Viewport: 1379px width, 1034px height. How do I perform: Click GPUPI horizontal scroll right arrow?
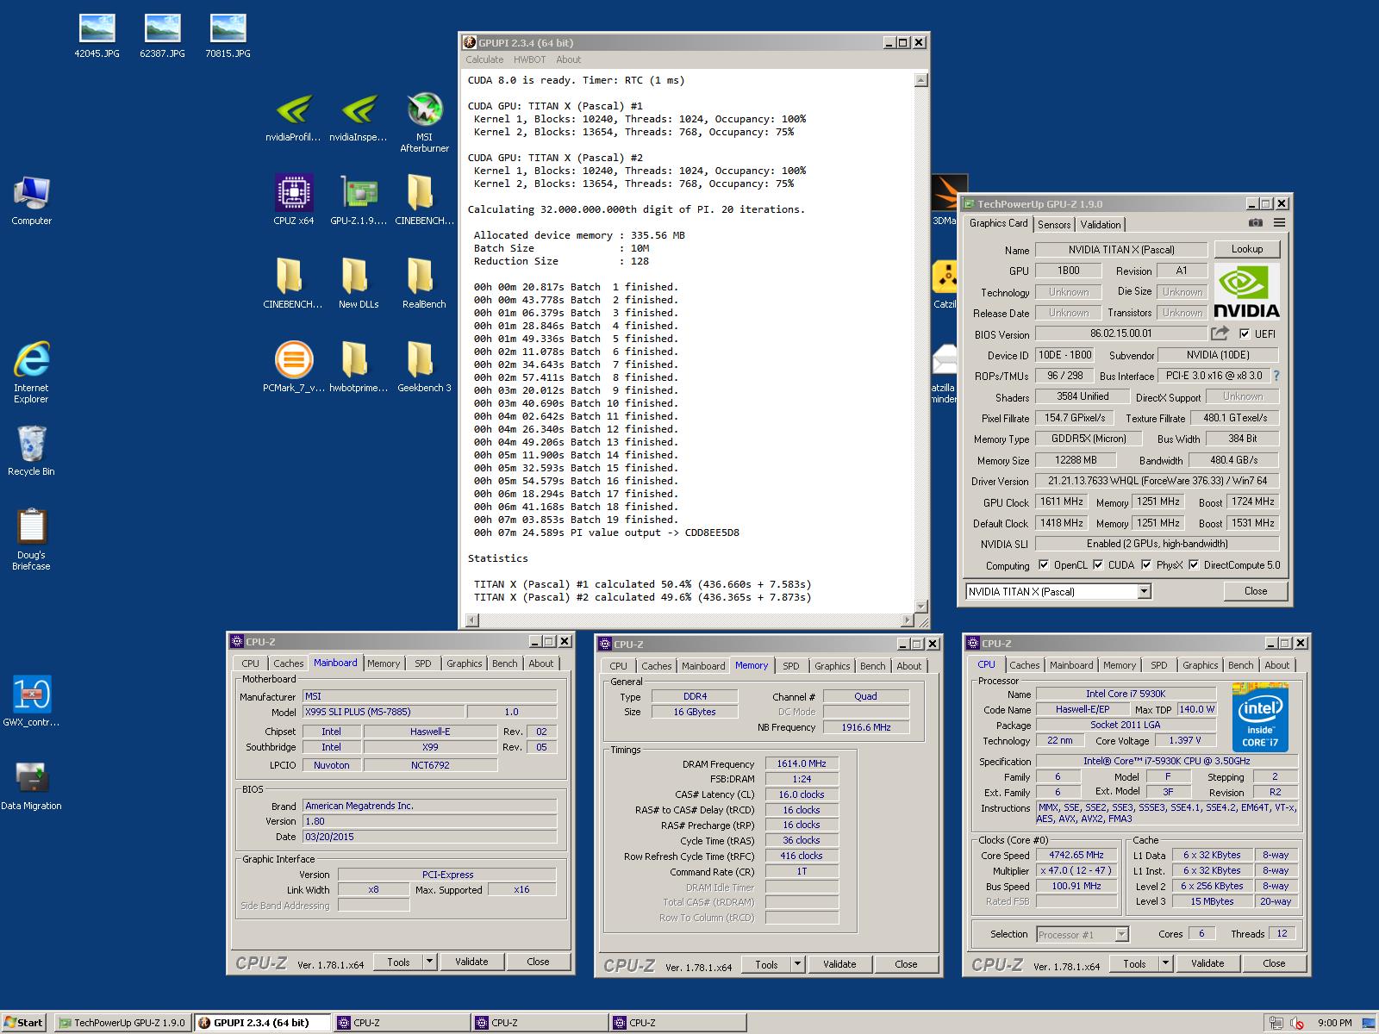click(x=907, y=620)
